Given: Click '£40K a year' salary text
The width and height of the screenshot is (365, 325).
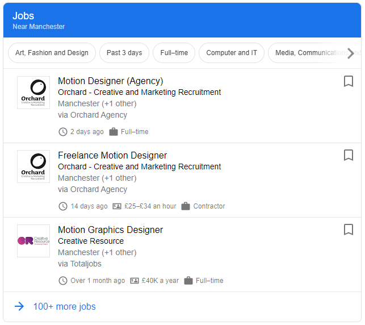Looking at the screenshot, I should [160, 281].
